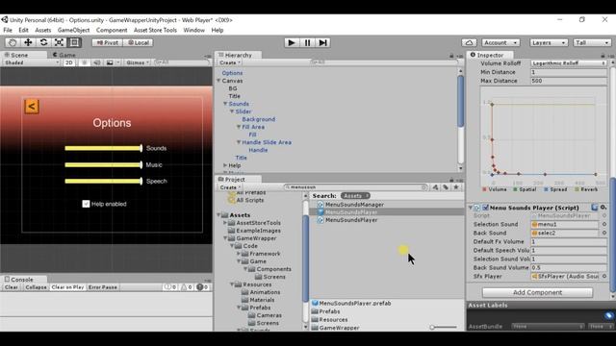Image resolution: width=616 pixels, height=346 pixels.
Task: Collapse the Canvas node in Hierarchy
Action: pos(218,81)
